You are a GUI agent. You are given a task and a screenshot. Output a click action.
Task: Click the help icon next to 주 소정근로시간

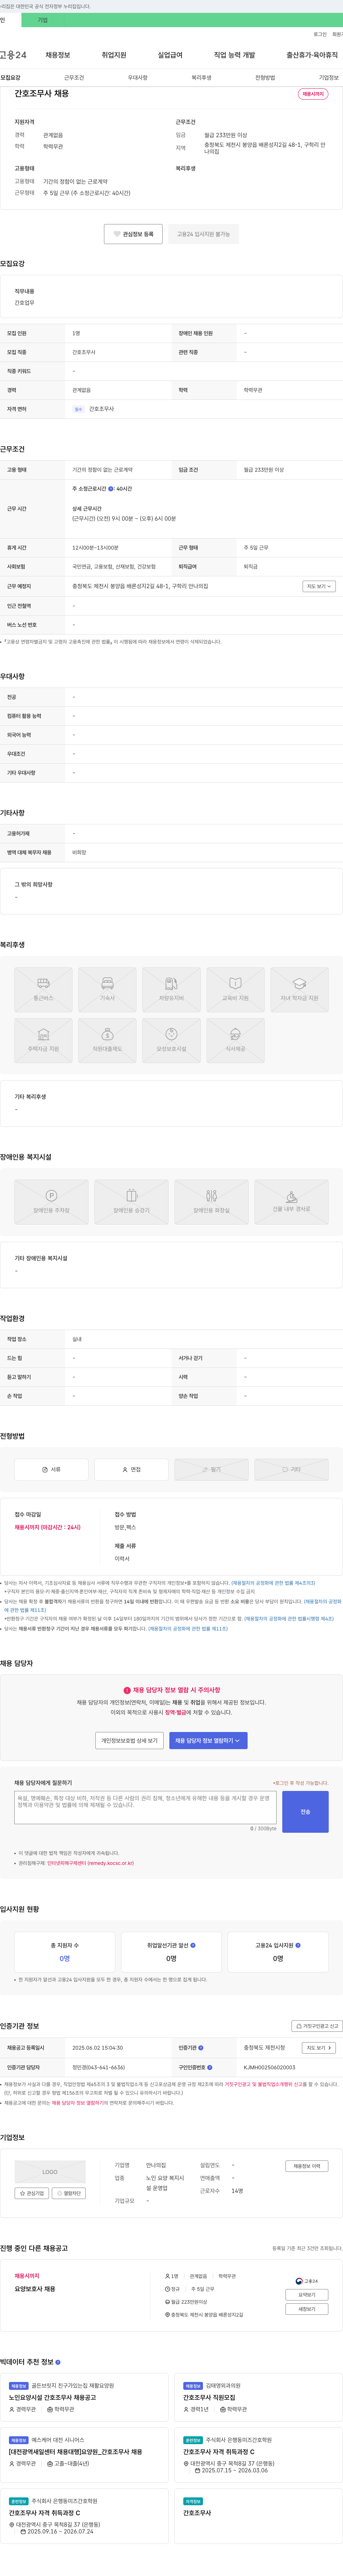[111, 489]
